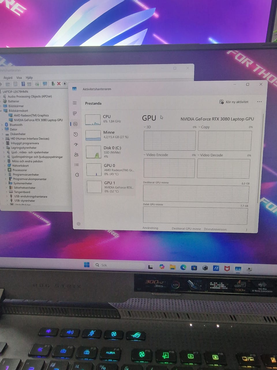Open Windows Start menu

87,265
